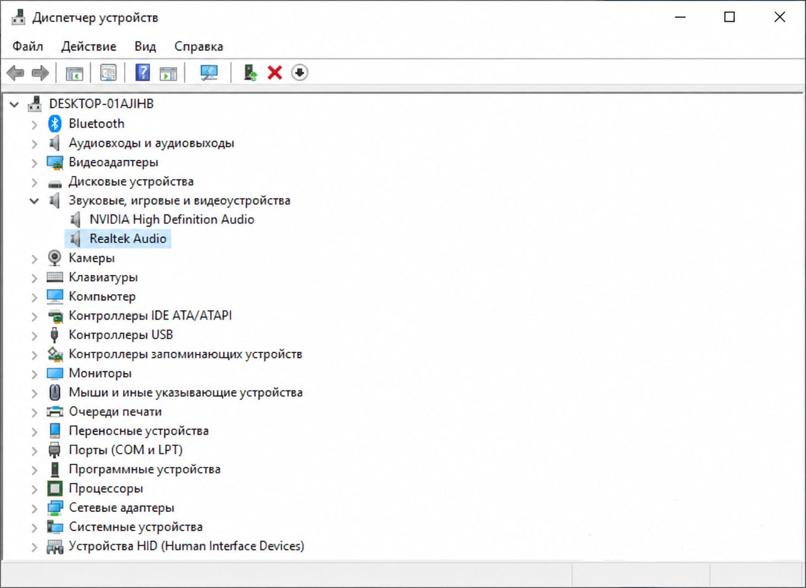Expand the Bluetooth category

tap(35, 124)
